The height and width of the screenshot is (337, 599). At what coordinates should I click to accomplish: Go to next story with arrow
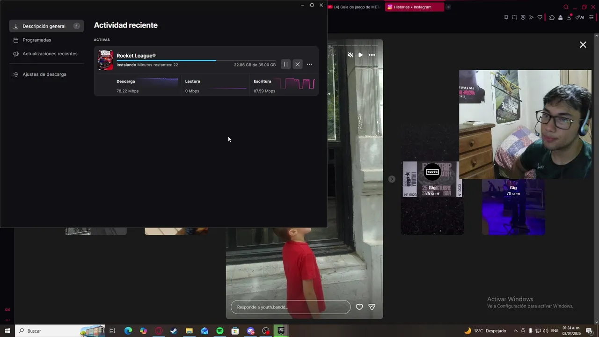tap(392, 179)
